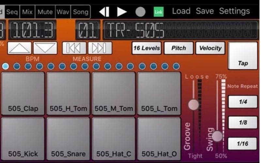Viewport: 261px width, 163px height.
Task: Trigger the 505_Snare pad
Action: [68, 139]
